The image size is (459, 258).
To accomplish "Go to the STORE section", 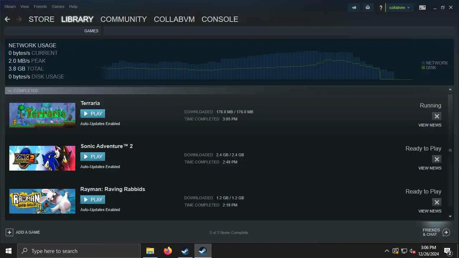I will 42,19.
